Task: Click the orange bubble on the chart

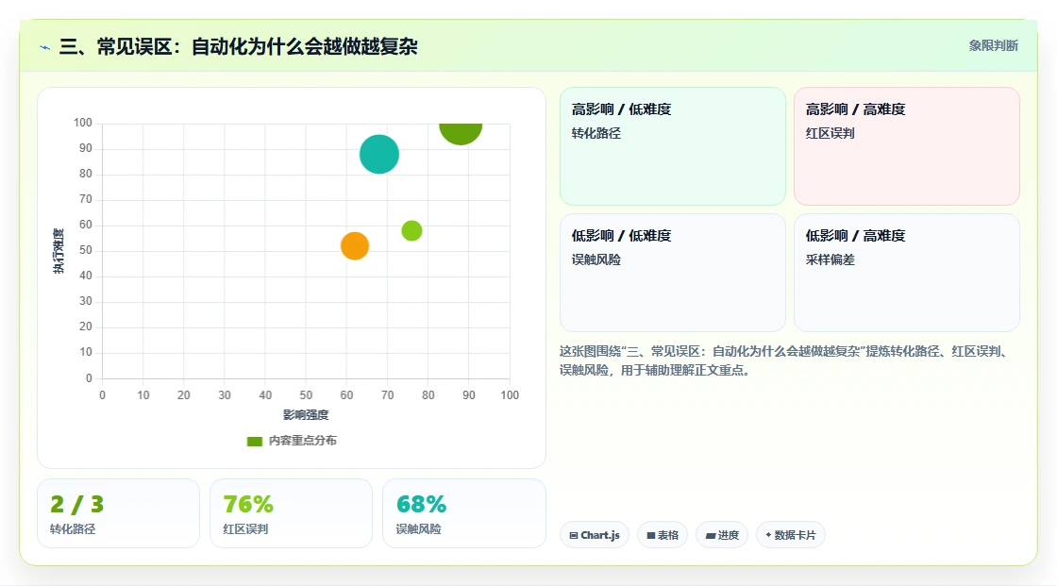Action: [x=355, y=246]
